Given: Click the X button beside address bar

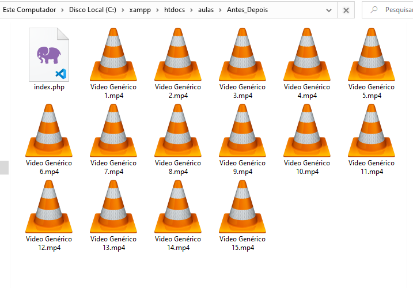Looking at the screenshot, I should [346, 10].
